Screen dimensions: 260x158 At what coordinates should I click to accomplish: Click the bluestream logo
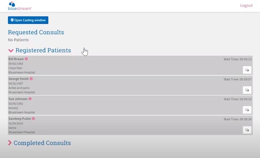(19, 6)
